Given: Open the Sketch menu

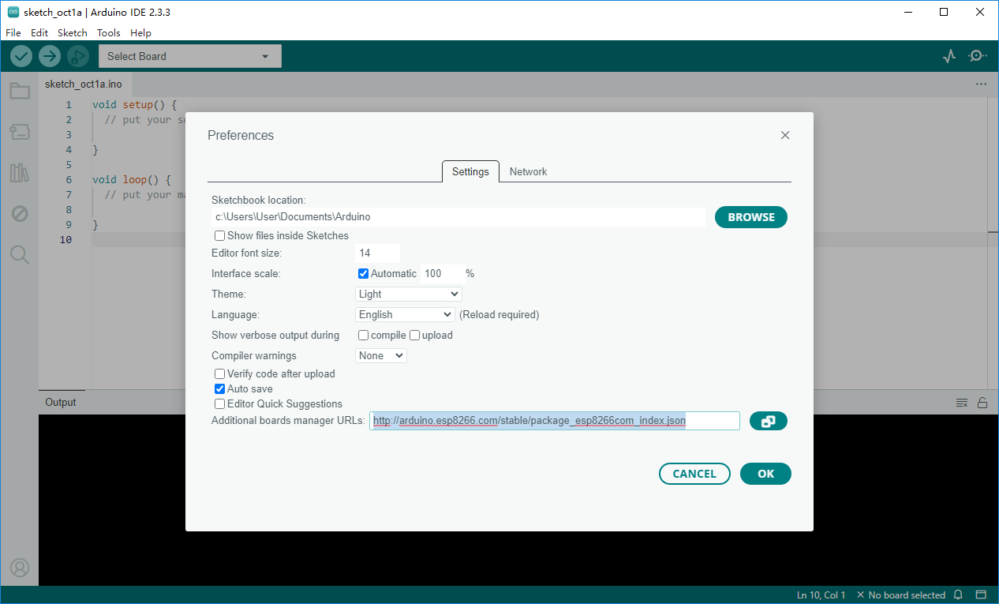Looking at the screenshot, I should tap(73, 32).
